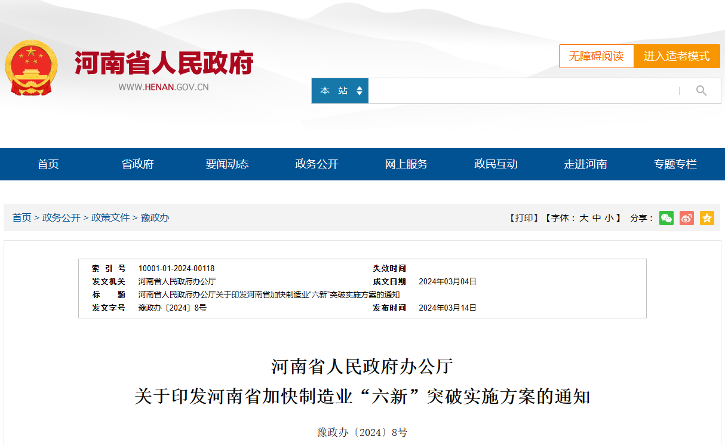The image size is (725, 445).
Task: Click the 无障碍阅读 button
Action: 596,56
